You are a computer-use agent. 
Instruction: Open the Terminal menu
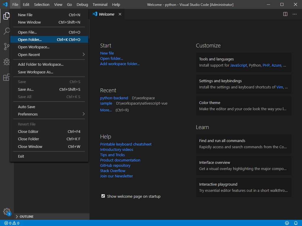100,4
